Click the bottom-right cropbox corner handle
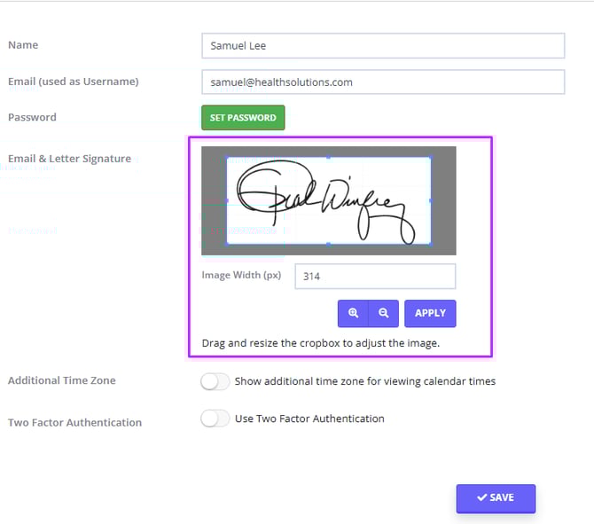This screenshot has width=594, height=524. 431,243
